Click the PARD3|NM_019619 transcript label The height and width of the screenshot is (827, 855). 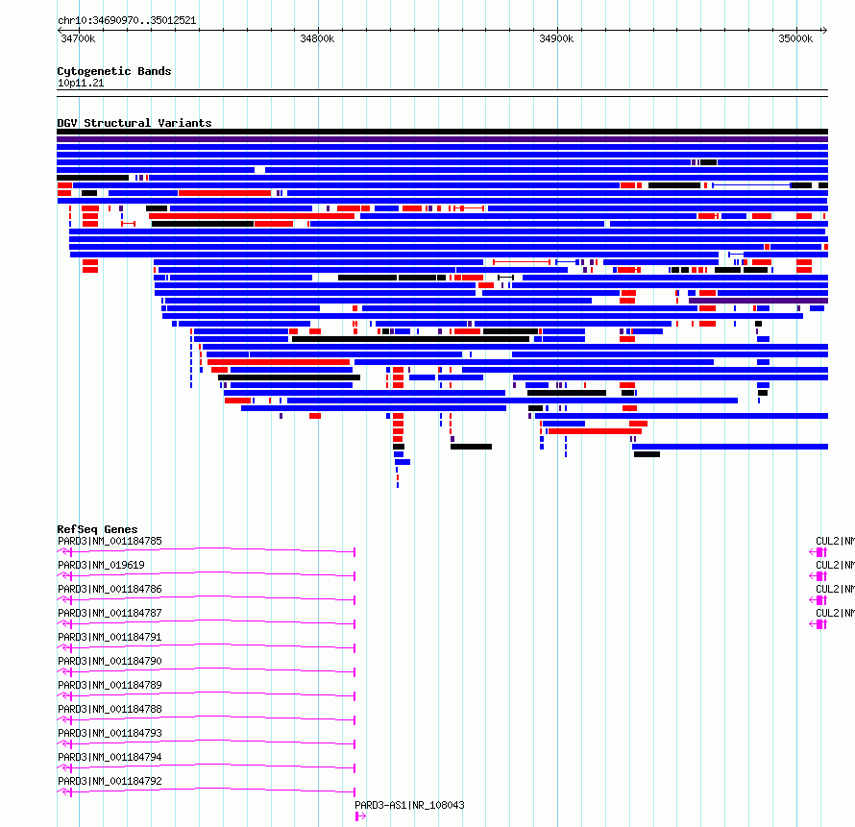click(x=101, y=565)
